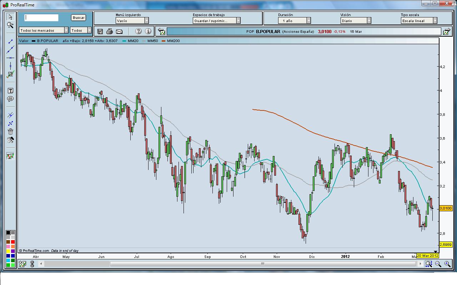Click the scrollbar left arrow
The image size is (457, 285).
pyautogui.click(x=41, y=264)
